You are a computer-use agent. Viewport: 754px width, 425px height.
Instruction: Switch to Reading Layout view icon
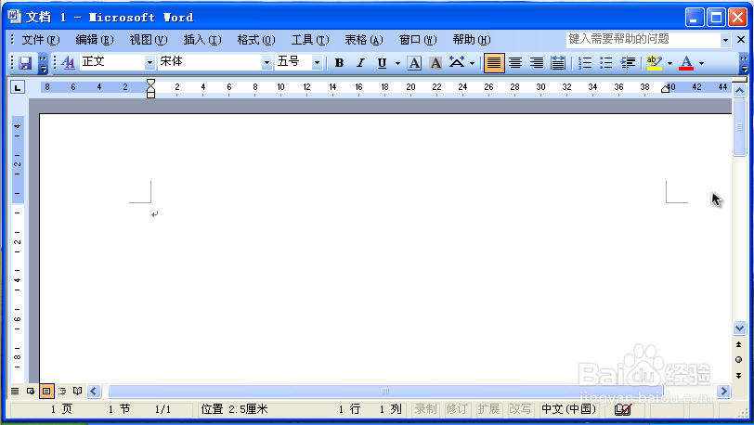(x=77, y=391)
